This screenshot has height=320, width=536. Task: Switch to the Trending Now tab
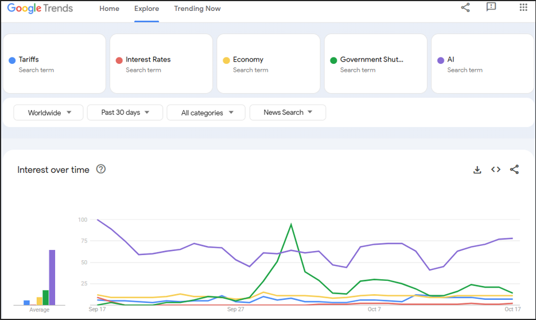(x=197, y=9)
